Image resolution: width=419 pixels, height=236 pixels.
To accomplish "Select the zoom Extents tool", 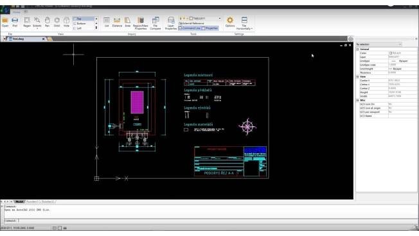I will tap(37, 22).
